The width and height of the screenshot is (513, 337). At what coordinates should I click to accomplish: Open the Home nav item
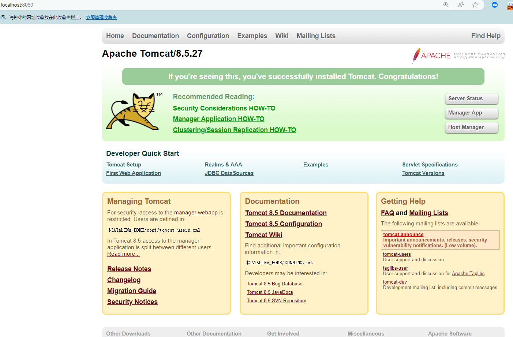(115, 36)
